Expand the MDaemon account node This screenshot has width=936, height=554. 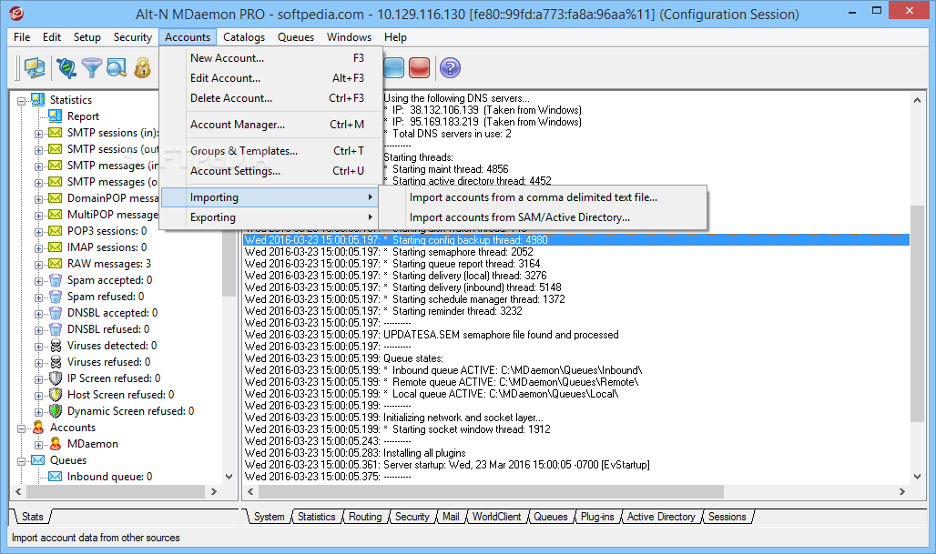click(39, 444)
